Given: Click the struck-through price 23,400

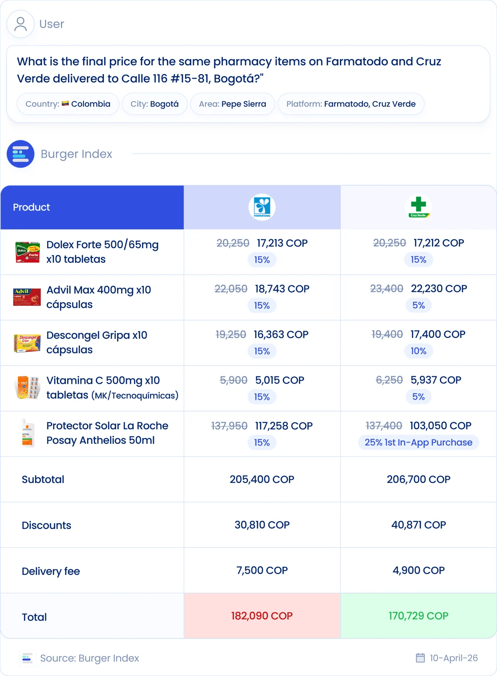Looking at the screenshot, I should (x=387, y=289).
